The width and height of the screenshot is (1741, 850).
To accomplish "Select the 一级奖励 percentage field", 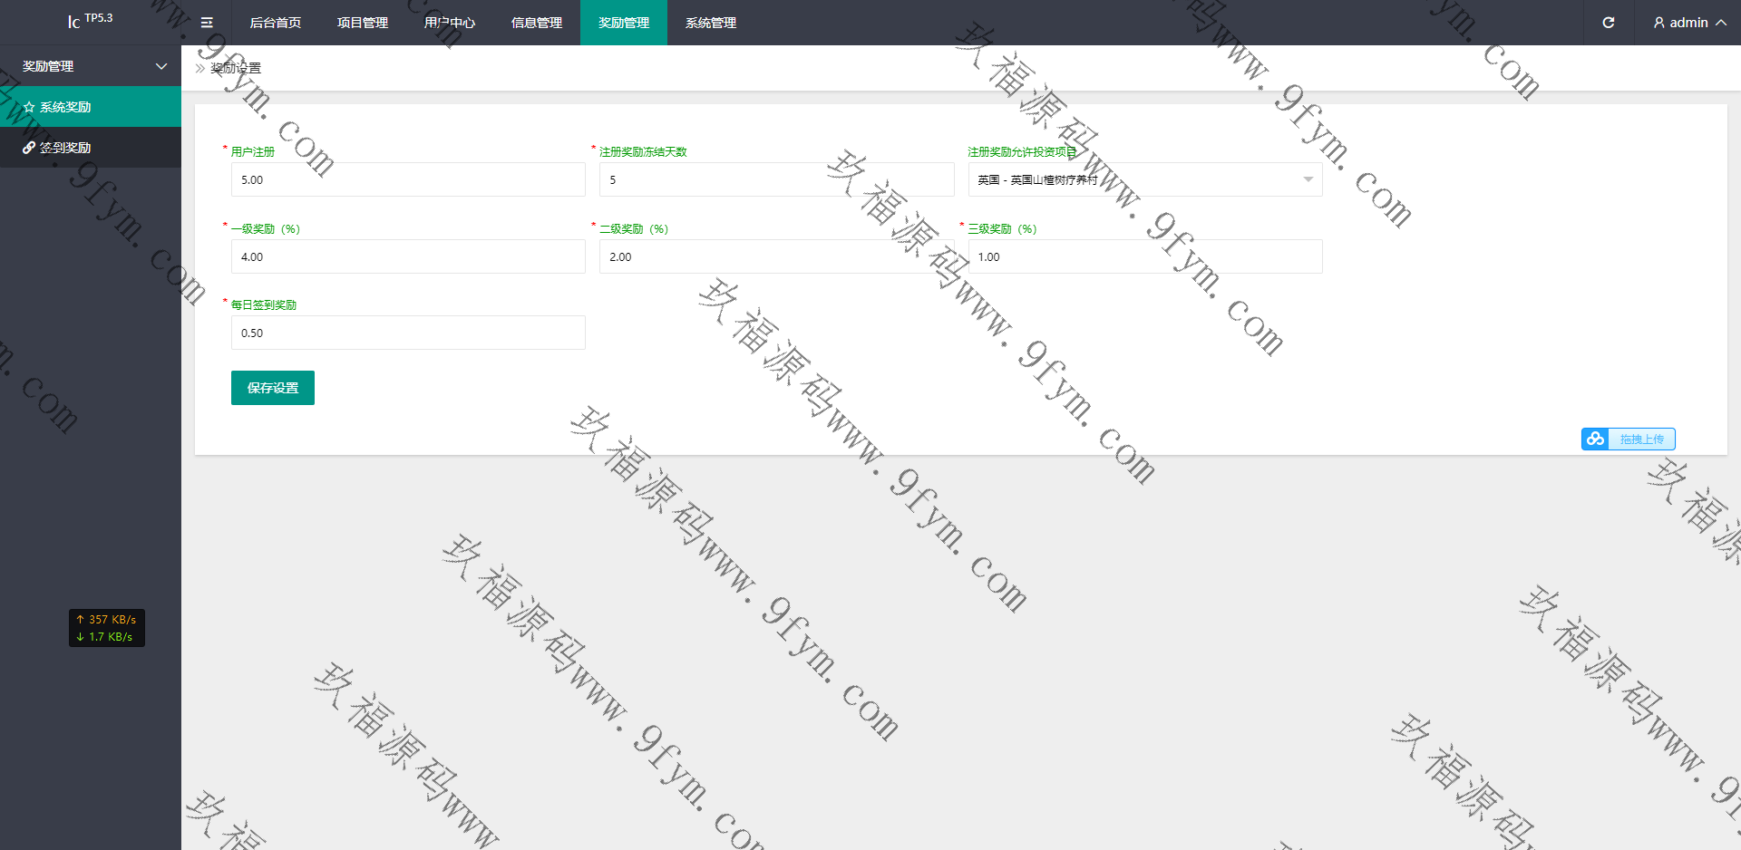I will tap(408, 256).
